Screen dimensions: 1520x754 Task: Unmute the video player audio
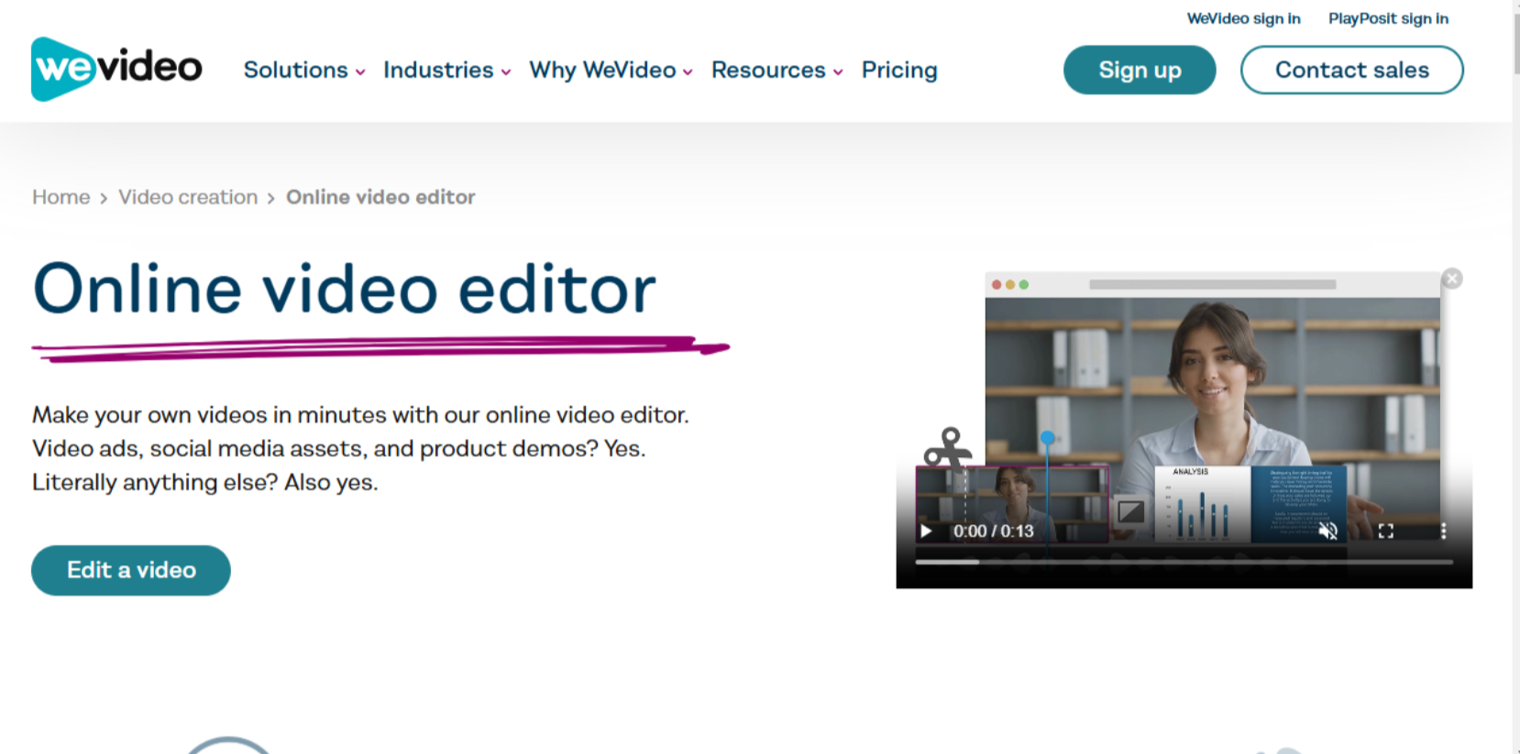[x=1327, y=531]
